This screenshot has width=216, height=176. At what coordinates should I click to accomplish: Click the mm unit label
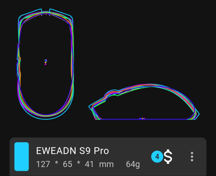point(106,164)
